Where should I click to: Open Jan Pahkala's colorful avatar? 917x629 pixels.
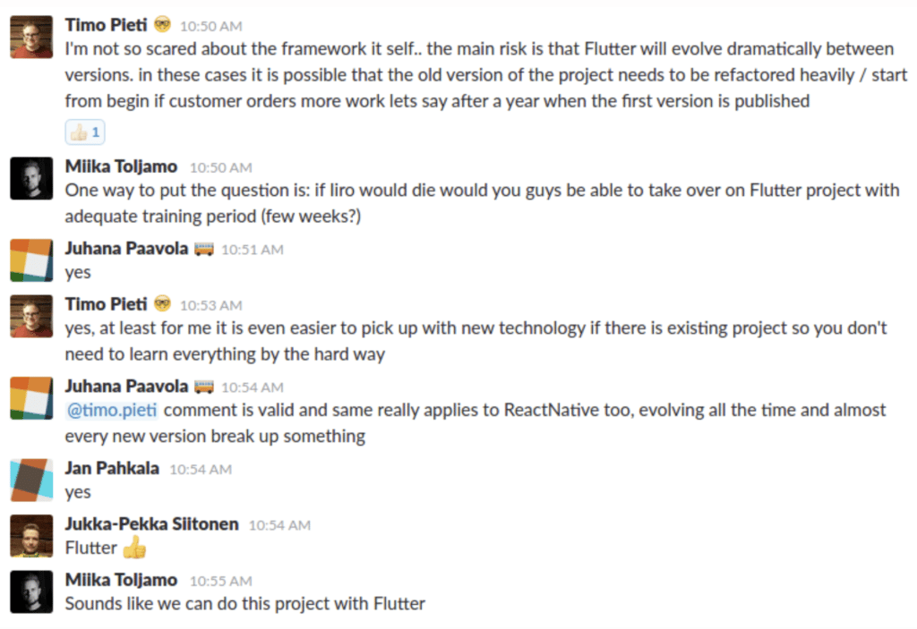[x=31, y=480]
